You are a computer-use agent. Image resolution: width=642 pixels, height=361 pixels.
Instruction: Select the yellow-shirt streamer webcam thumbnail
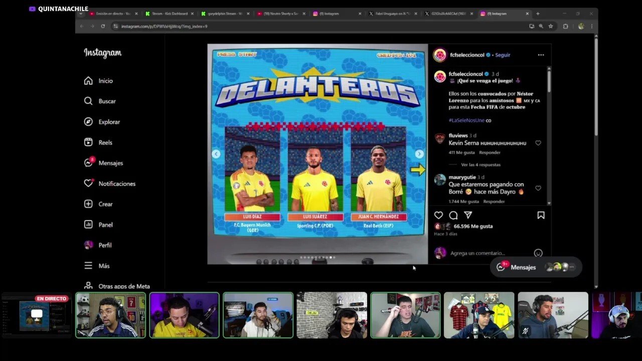point(184,315)
